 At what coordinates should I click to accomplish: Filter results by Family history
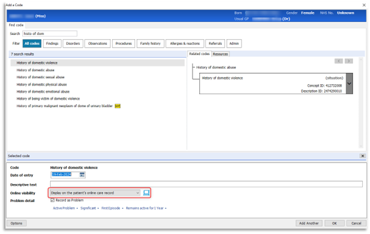(x=150, y=43)
